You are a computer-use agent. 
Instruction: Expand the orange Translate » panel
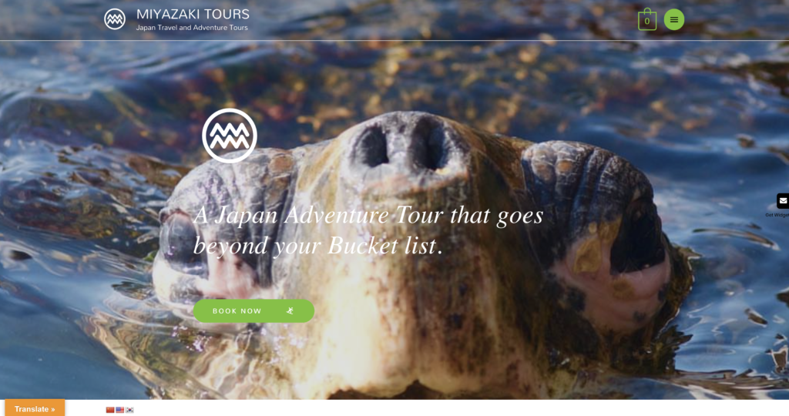tap(35, 408)
